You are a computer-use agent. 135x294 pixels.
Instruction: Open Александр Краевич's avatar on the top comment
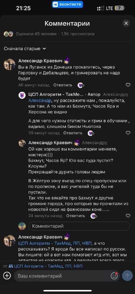(x=10, y=64)
